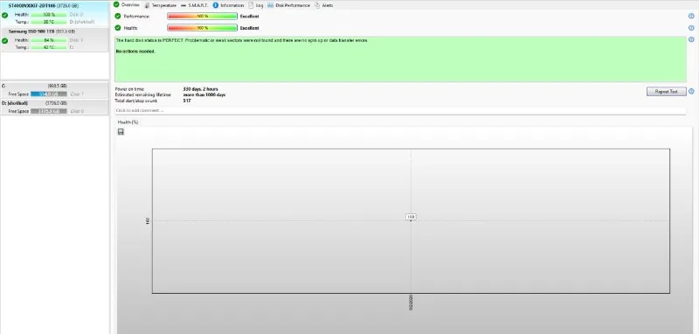Viewport: 699px width, 334px height.
Task: Go to the Alerts tab
Action: (323, 5)
